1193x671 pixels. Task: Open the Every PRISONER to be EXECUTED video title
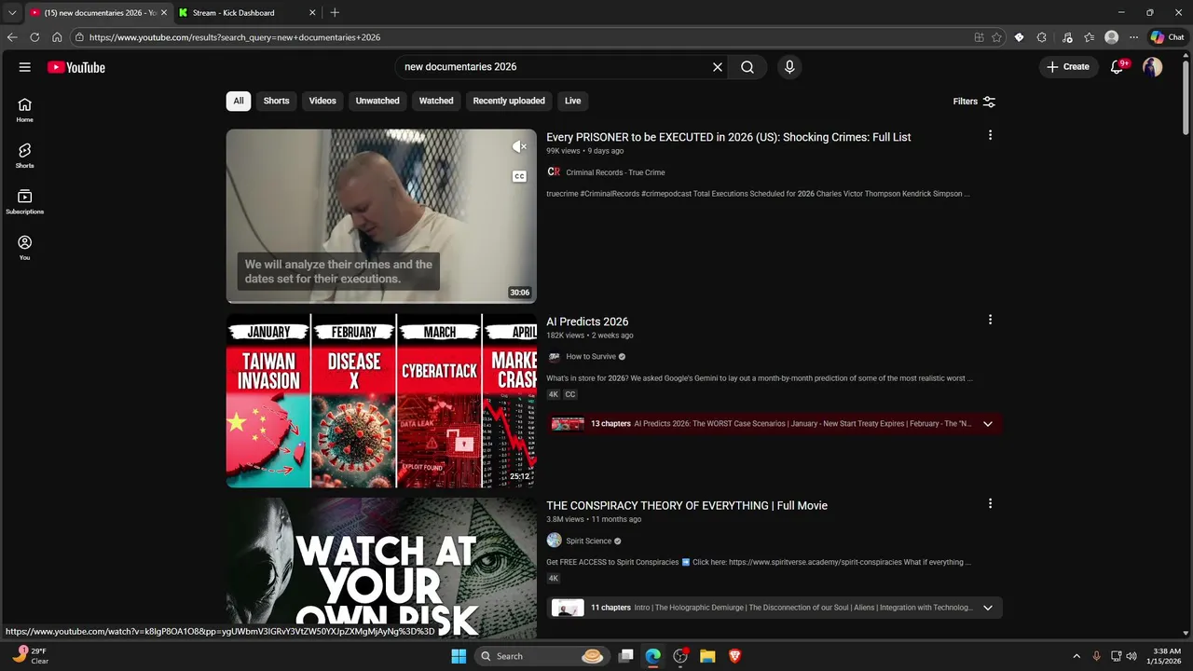729,137
